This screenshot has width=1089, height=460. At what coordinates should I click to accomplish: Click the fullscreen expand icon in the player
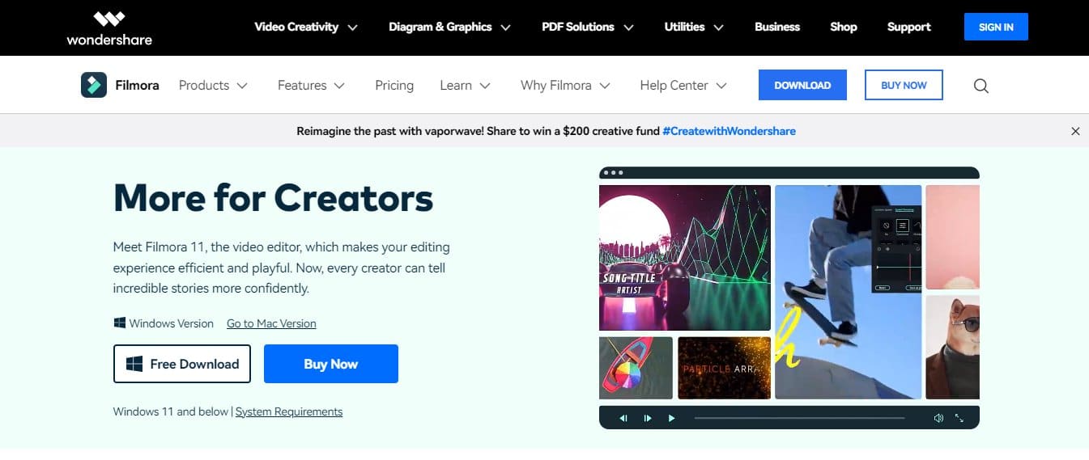click(959, 418)
